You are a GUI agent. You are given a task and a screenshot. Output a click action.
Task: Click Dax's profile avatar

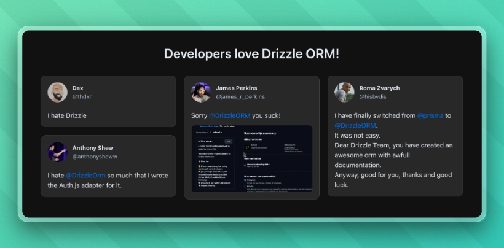57,92
